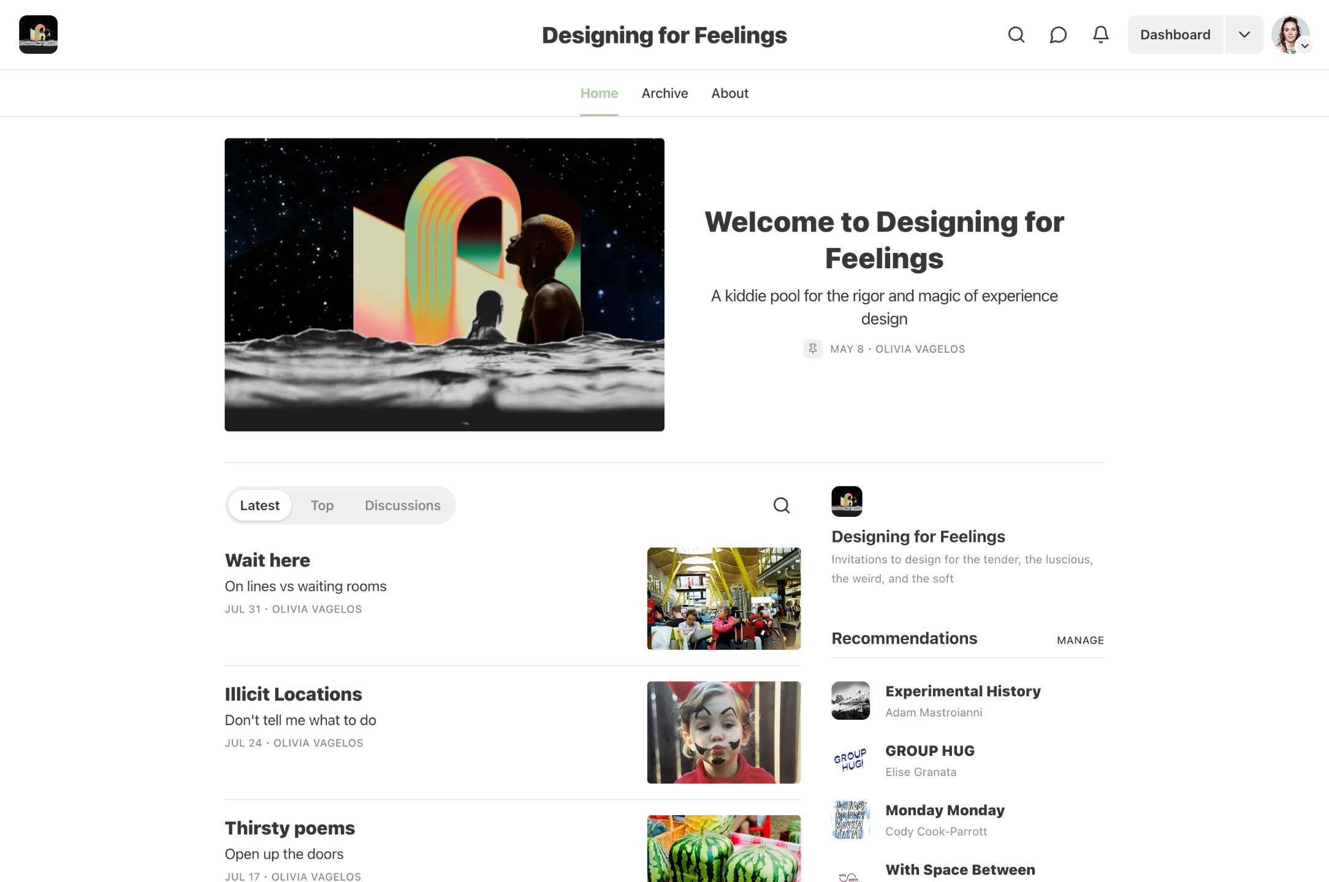Switch post list to Latest
This screenshot has height=882, width=1329.
click(259, 505)
